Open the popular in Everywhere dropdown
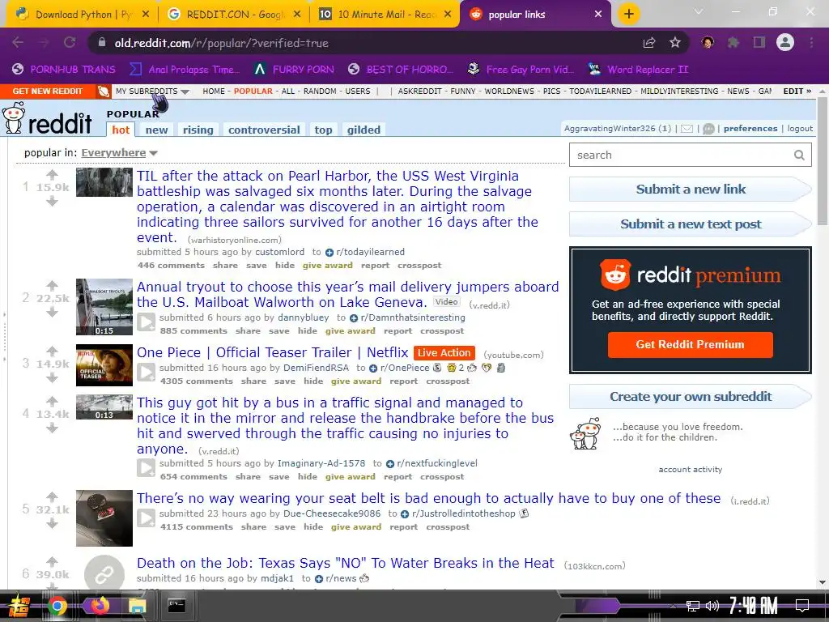This screenshot has height=622, width=829. pyautogui.click(x=120, y=153)
